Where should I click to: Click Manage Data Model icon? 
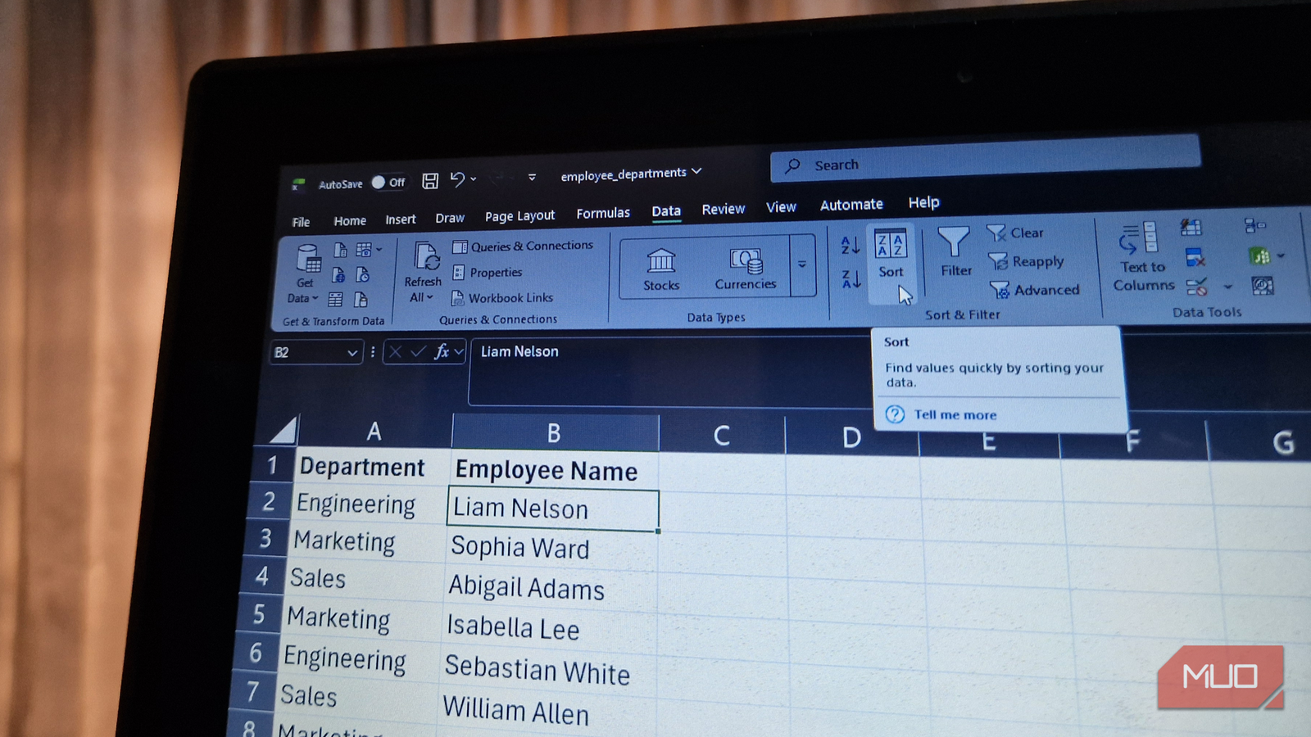[1263, 286]
